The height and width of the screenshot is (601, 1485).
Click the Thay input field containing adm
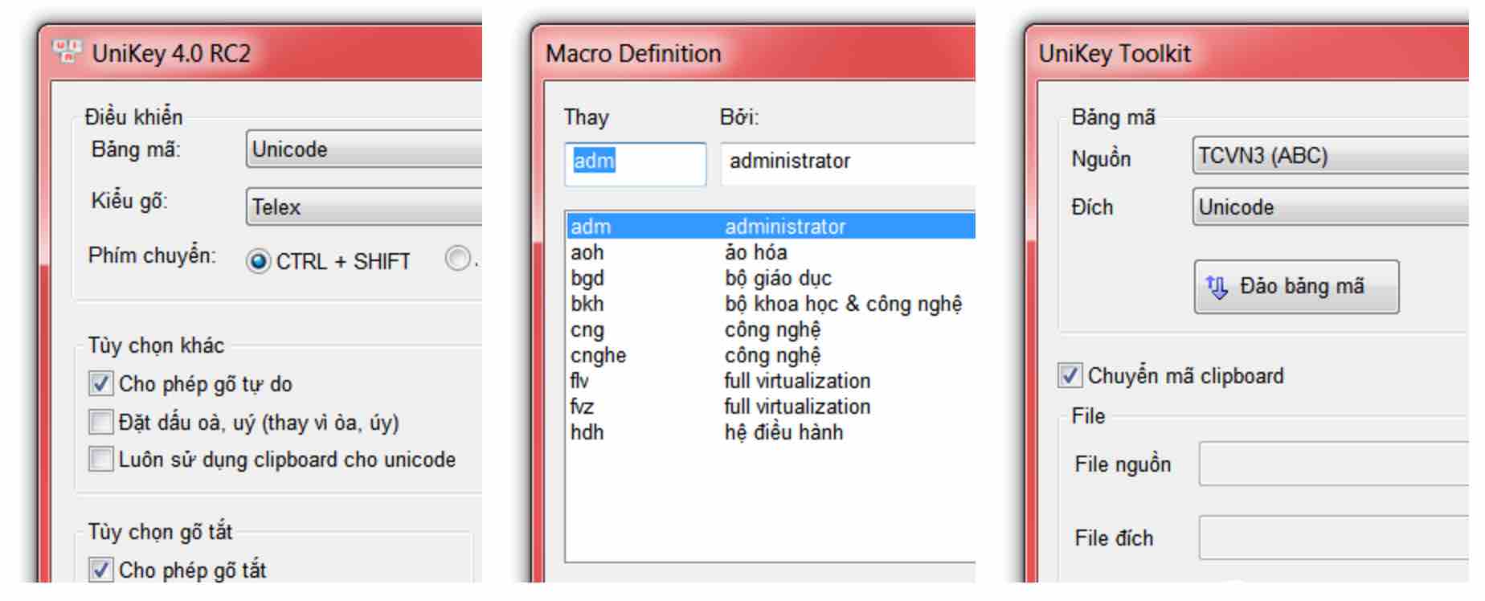(x=635, y=164)
